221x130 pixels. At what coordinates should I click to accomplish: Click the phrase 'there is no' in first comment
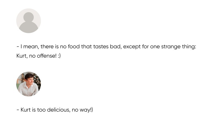pos(53,46)
